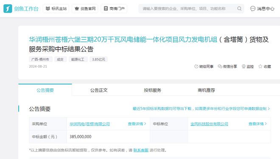280x159 pixels.
Task: Switch to the 投标服务 tab
Action: pos(152,90)
